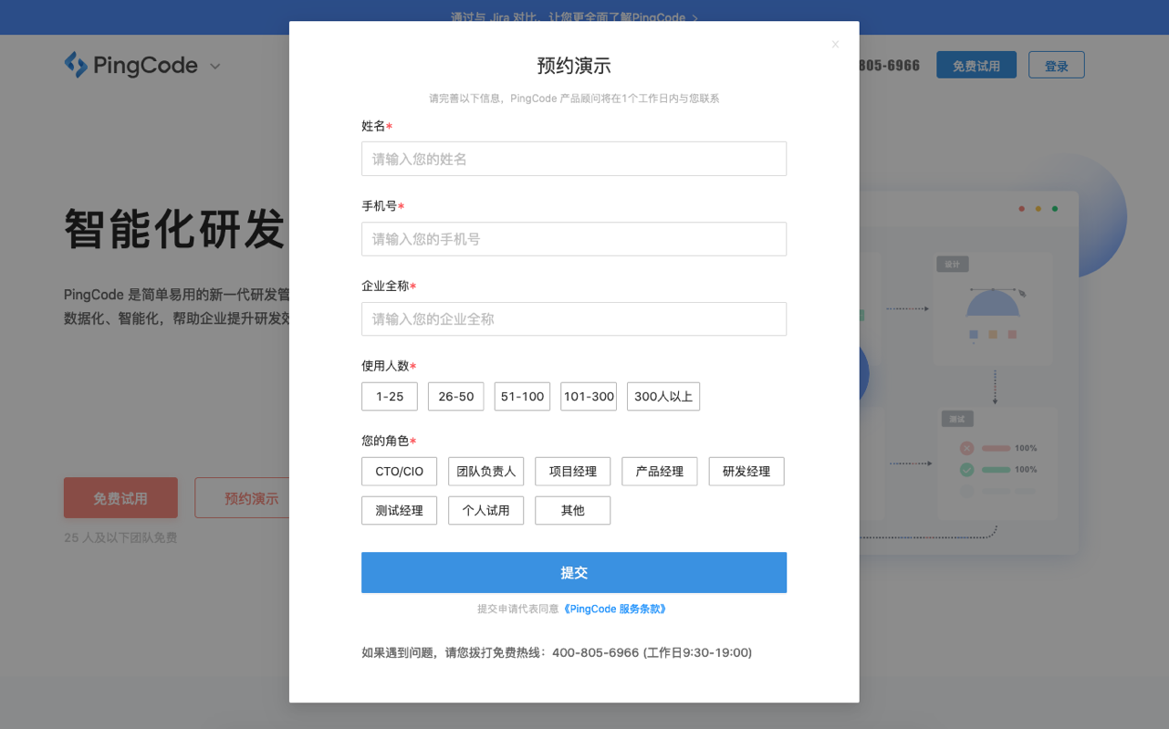The width and height of the screenshot is (1169, 729).
Task: Click the 设计 label in the illustration
Action: point(953,265)
